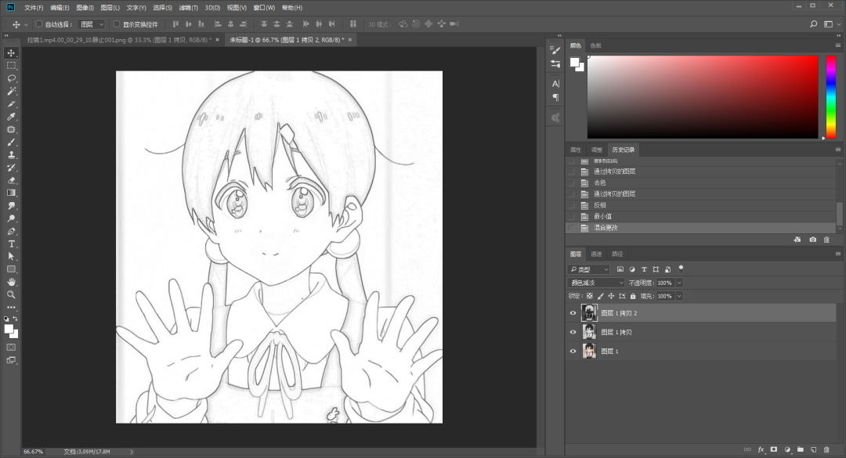Select the Gradient tool
The width and height of the screenshot is (846, 458).
click(11, 193)
